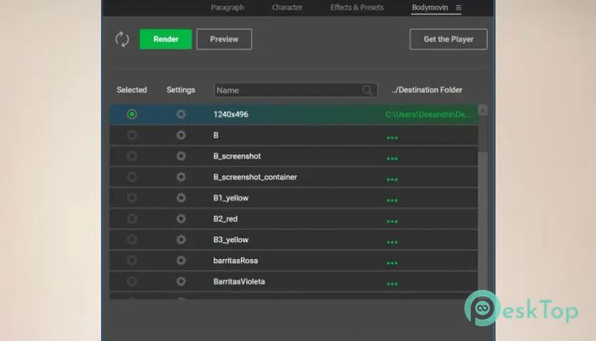Set destination folder dots for B

point(393,138)
